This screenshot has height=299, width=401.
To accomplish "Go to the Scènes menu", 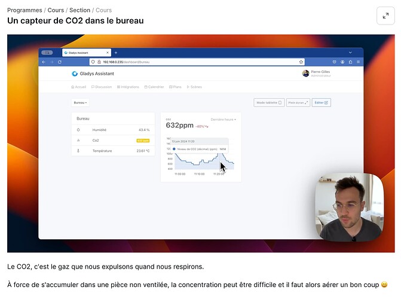I will pyautogui.click(x=194, y=87).
